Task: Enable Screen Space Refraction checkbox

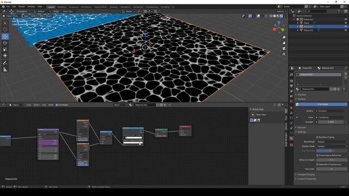Action: pyautogui.click(x=317, y=155)
